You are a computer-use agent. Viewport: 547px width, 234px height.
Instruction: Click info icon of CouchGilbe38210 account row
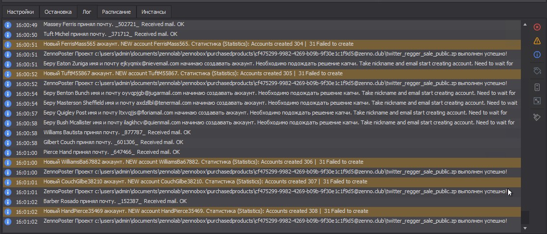pos(8,182)
